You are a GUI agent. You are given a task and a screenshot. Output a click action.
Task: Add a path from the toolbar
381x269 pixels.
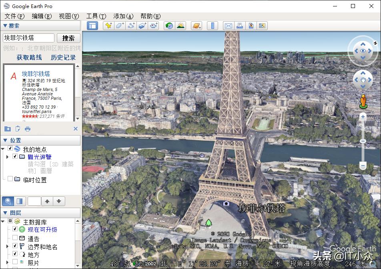(x=131, y=26)
